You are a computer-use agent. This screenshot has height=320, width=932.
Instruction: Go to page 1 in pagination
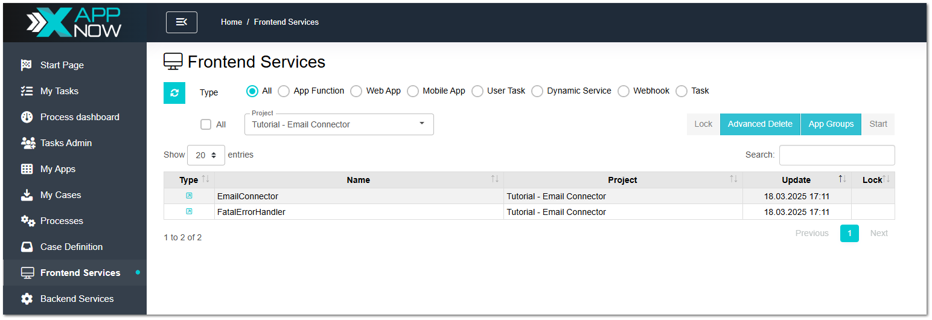coord(849,233)
